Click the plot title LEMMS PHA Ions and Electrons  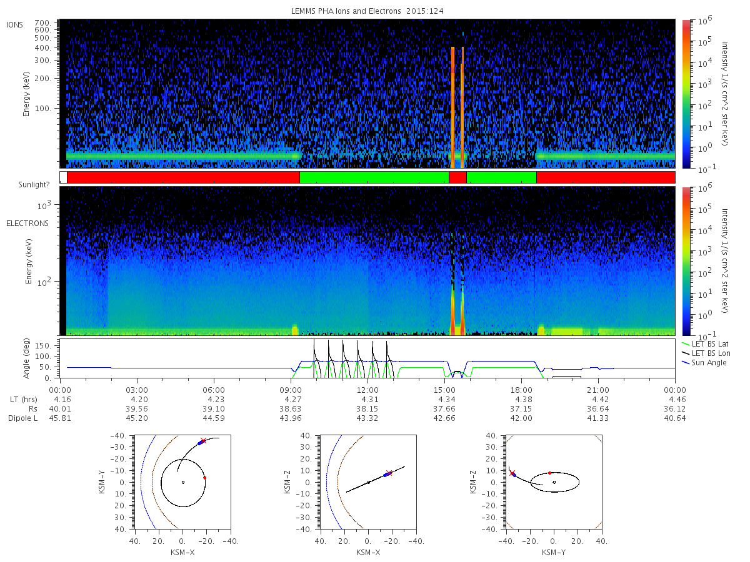[369, 11]
